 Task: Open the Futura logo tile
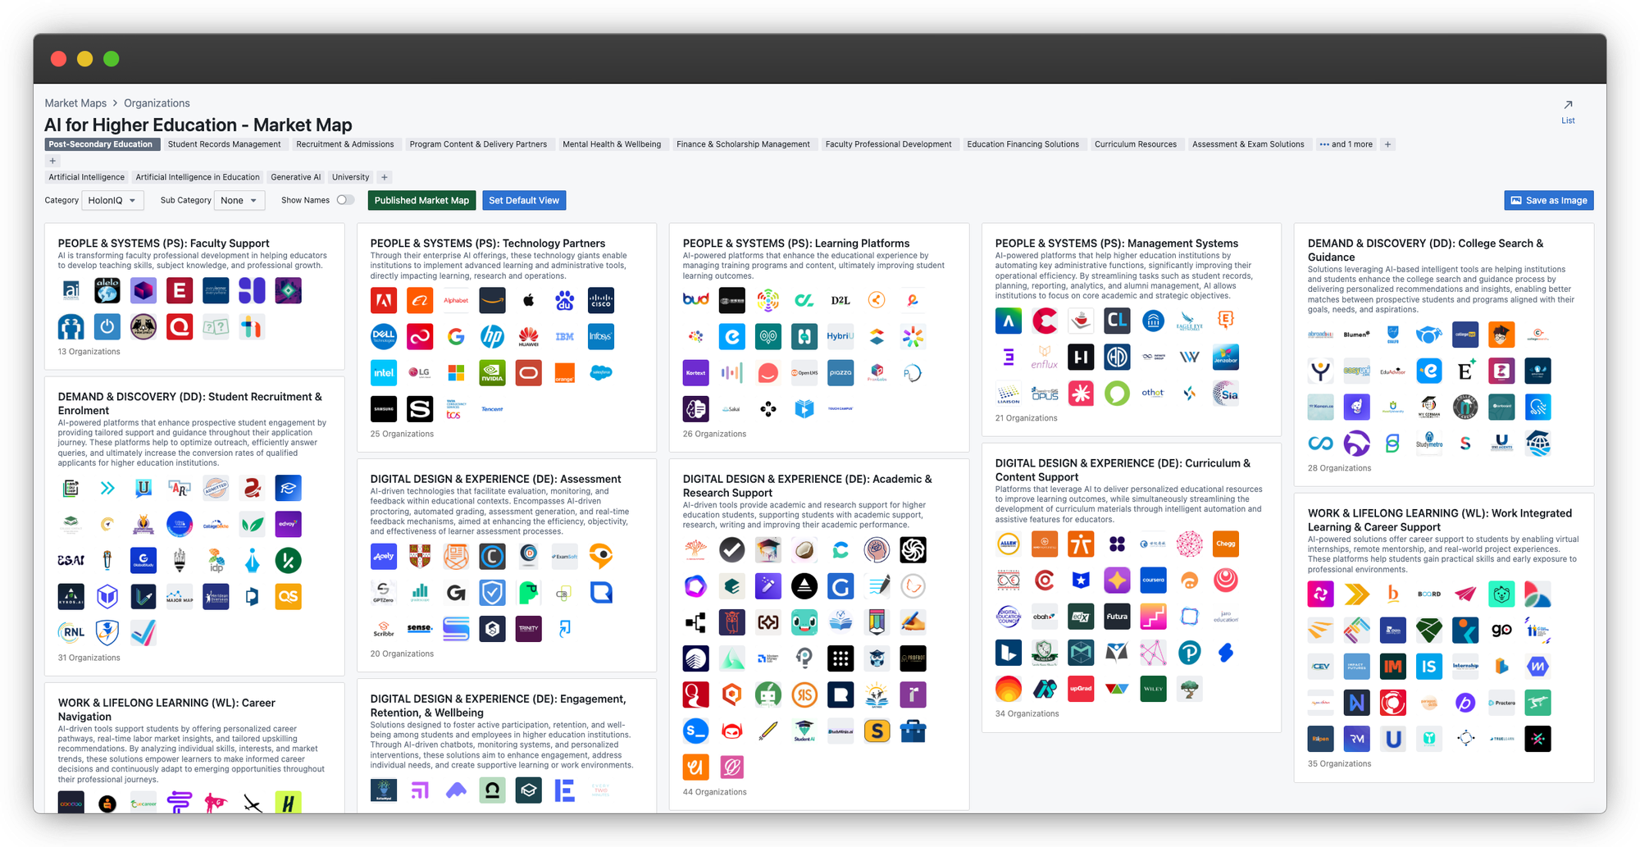tap(1117, 616)
